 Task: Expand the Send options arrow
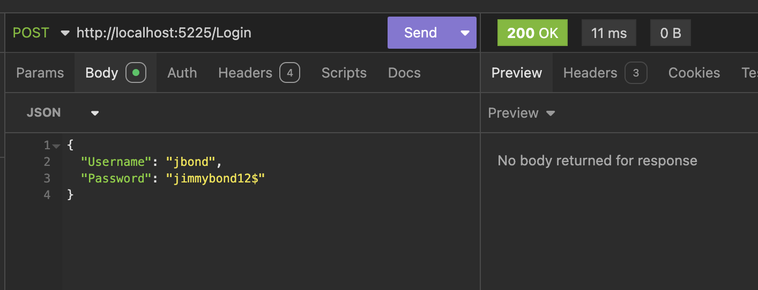pyautogui.click(x=465, y=33)
